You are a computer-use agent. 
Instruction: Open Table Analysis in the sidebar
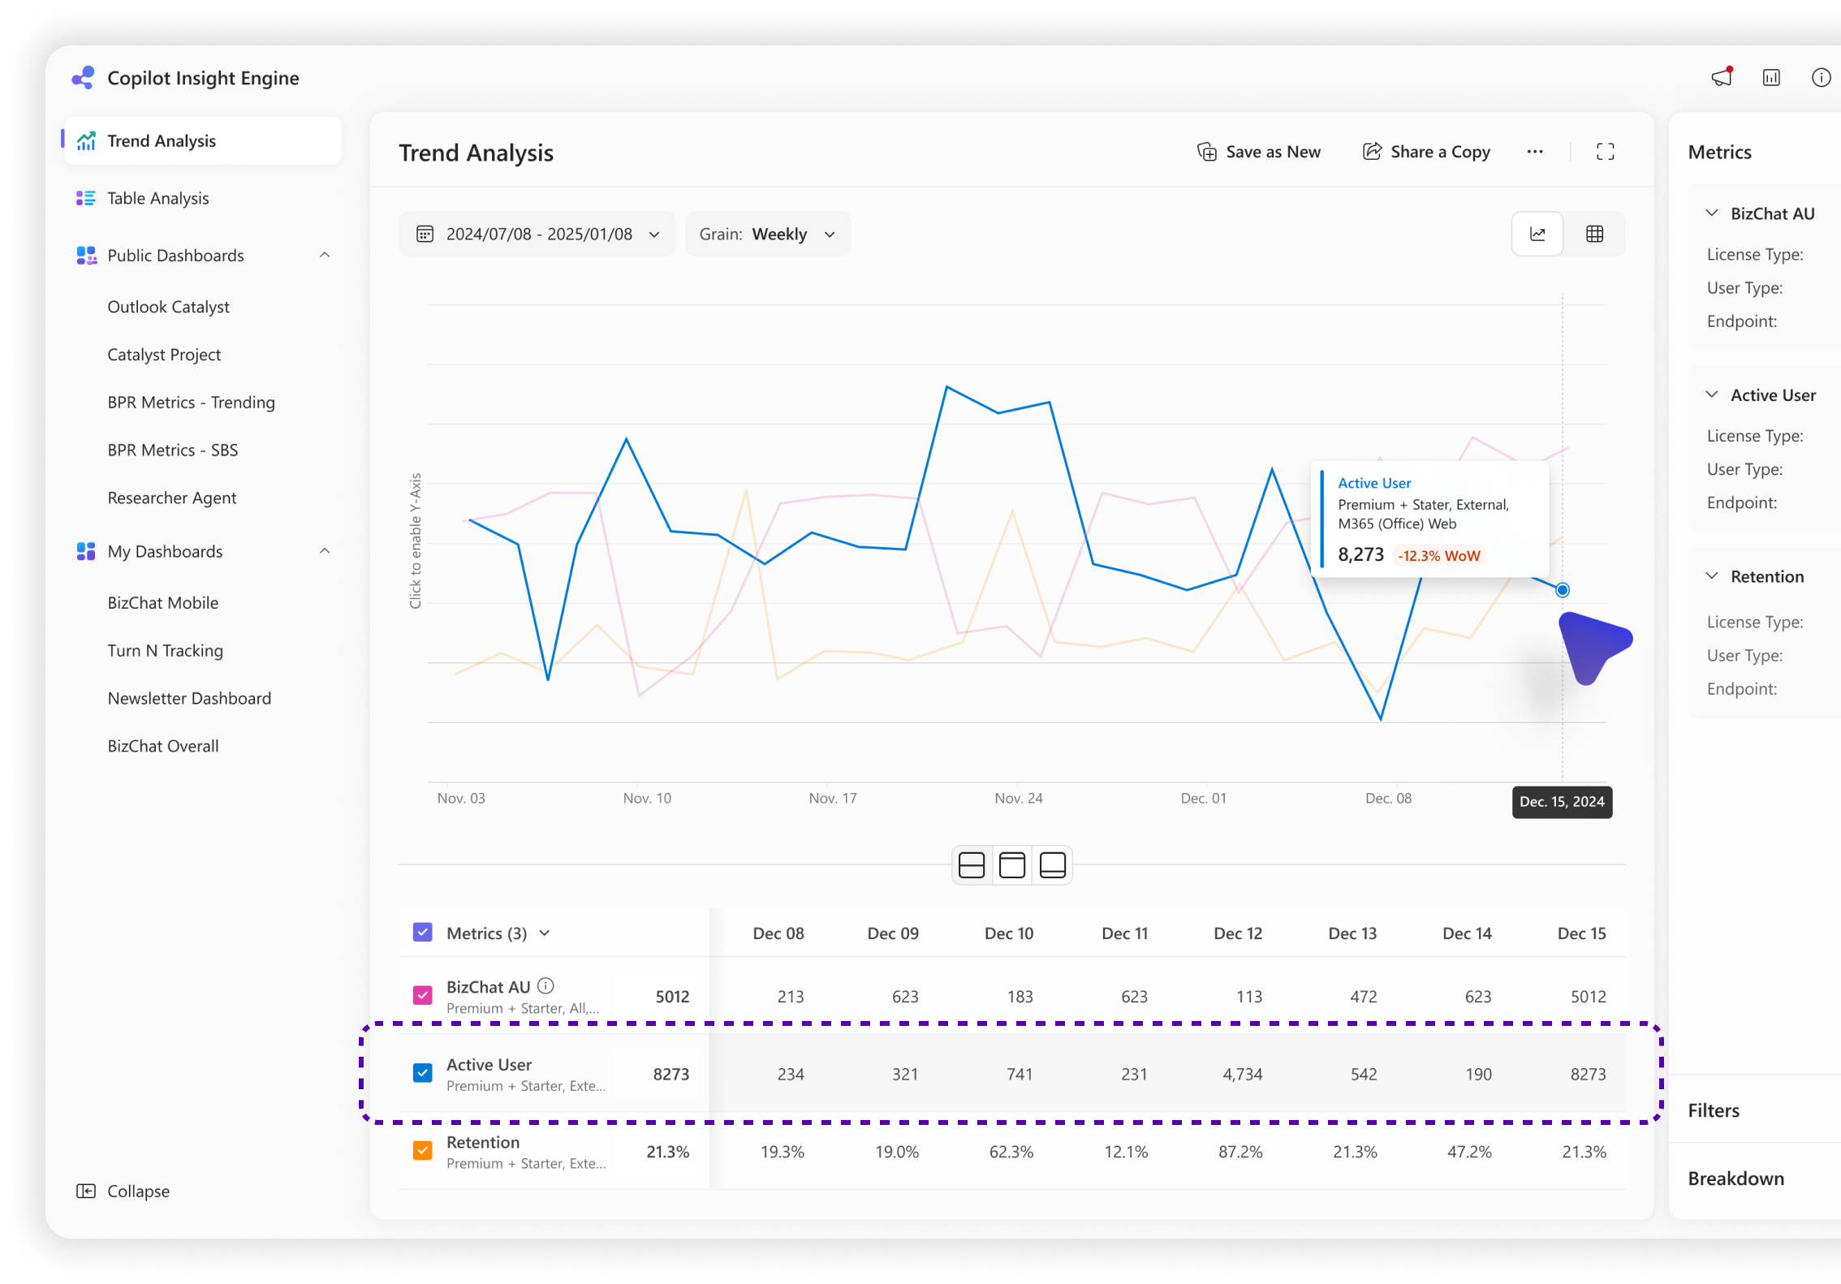[x=158, y=198]
